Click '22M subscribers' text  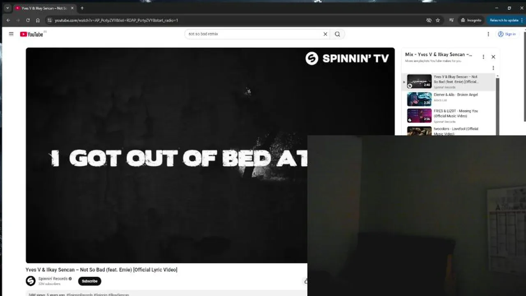[x=49, y=284]
